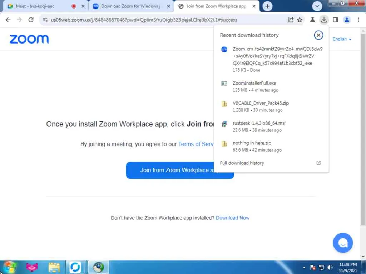
Task: Click the ZoomInstallerFull.exe file icon
Action: point(224,83)
